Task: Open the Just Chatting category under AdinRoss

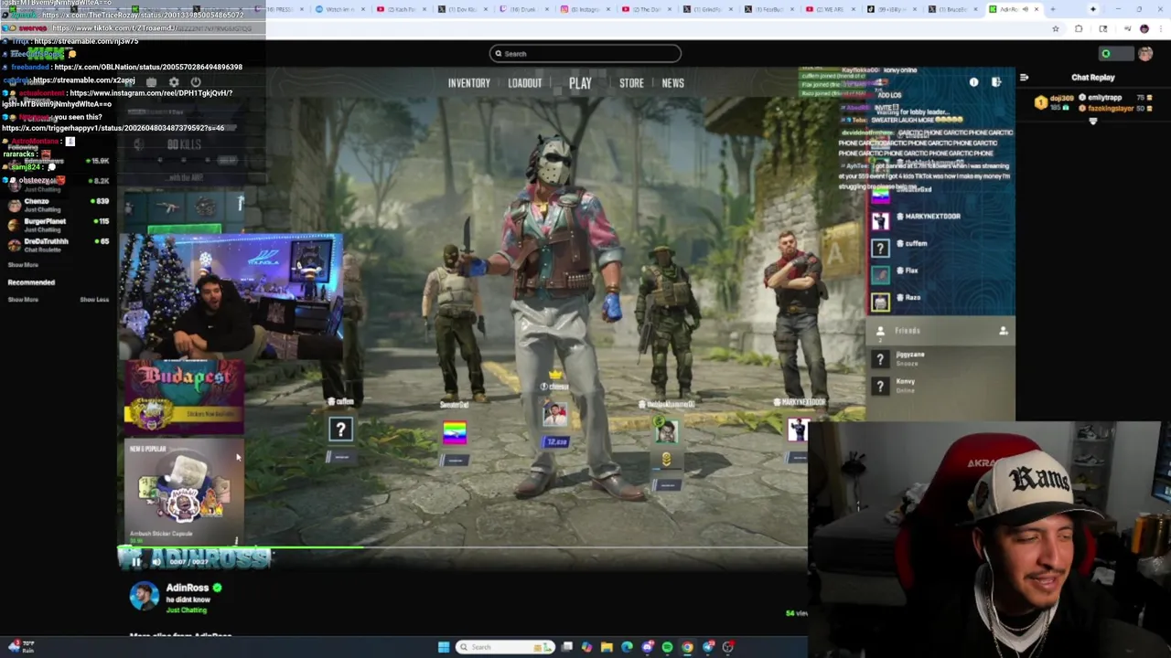Action: pos(186,610)
